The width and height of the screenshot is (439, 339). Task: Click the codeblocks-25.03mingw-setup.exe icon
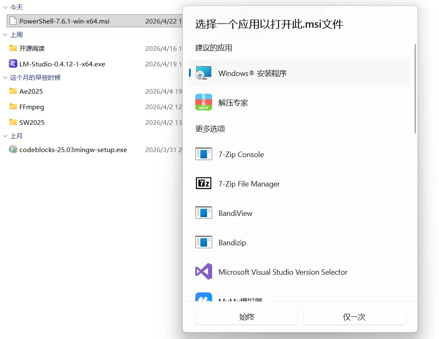13,150
